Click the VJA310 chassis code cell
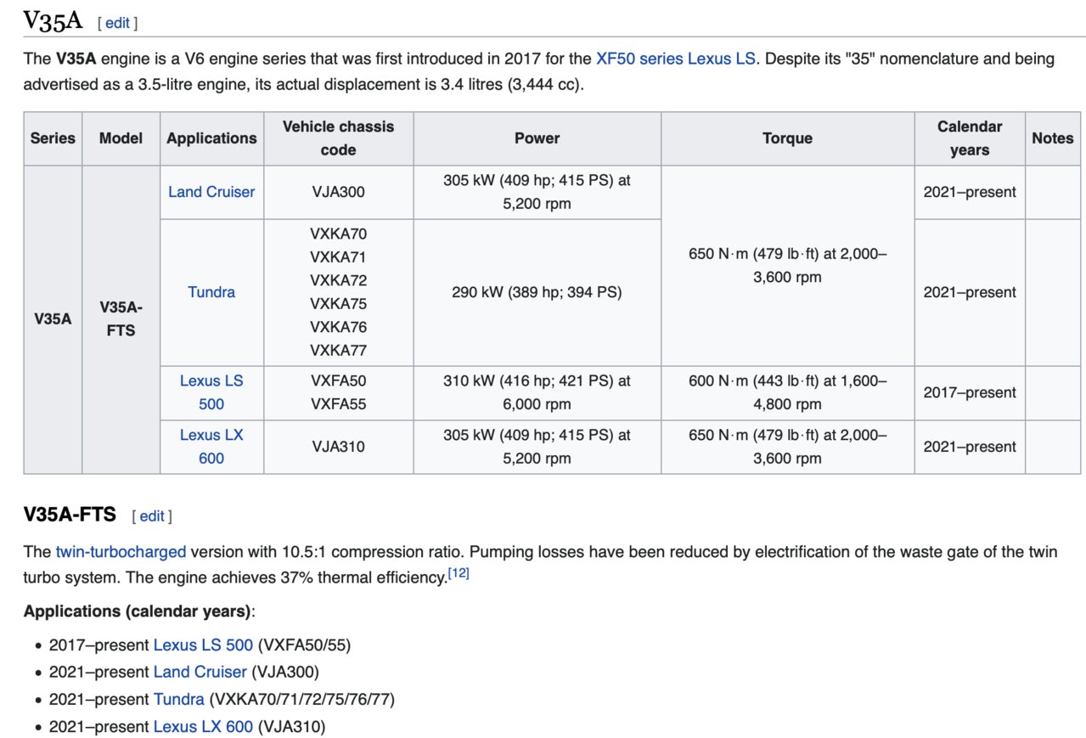Screen dimensions: 1086x738 coord(338,447)
